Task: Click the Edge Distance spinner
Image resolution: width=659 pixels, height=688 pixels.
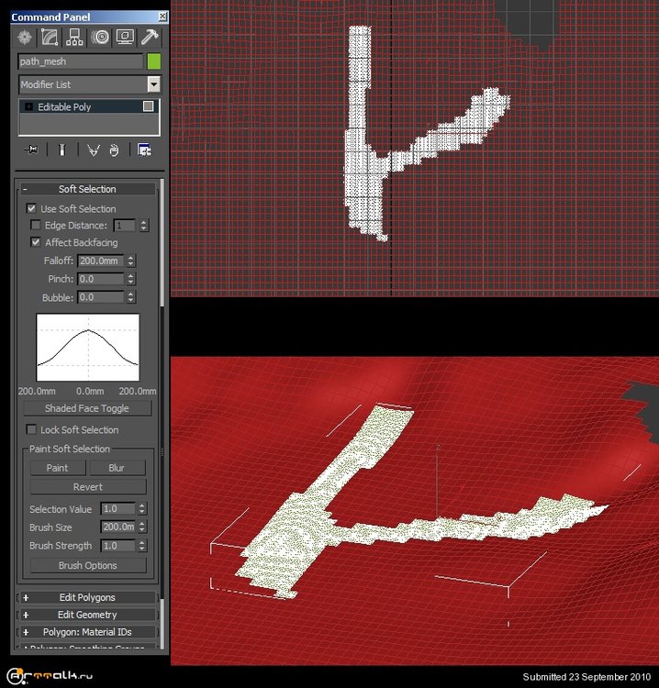Action: (144, 226)
